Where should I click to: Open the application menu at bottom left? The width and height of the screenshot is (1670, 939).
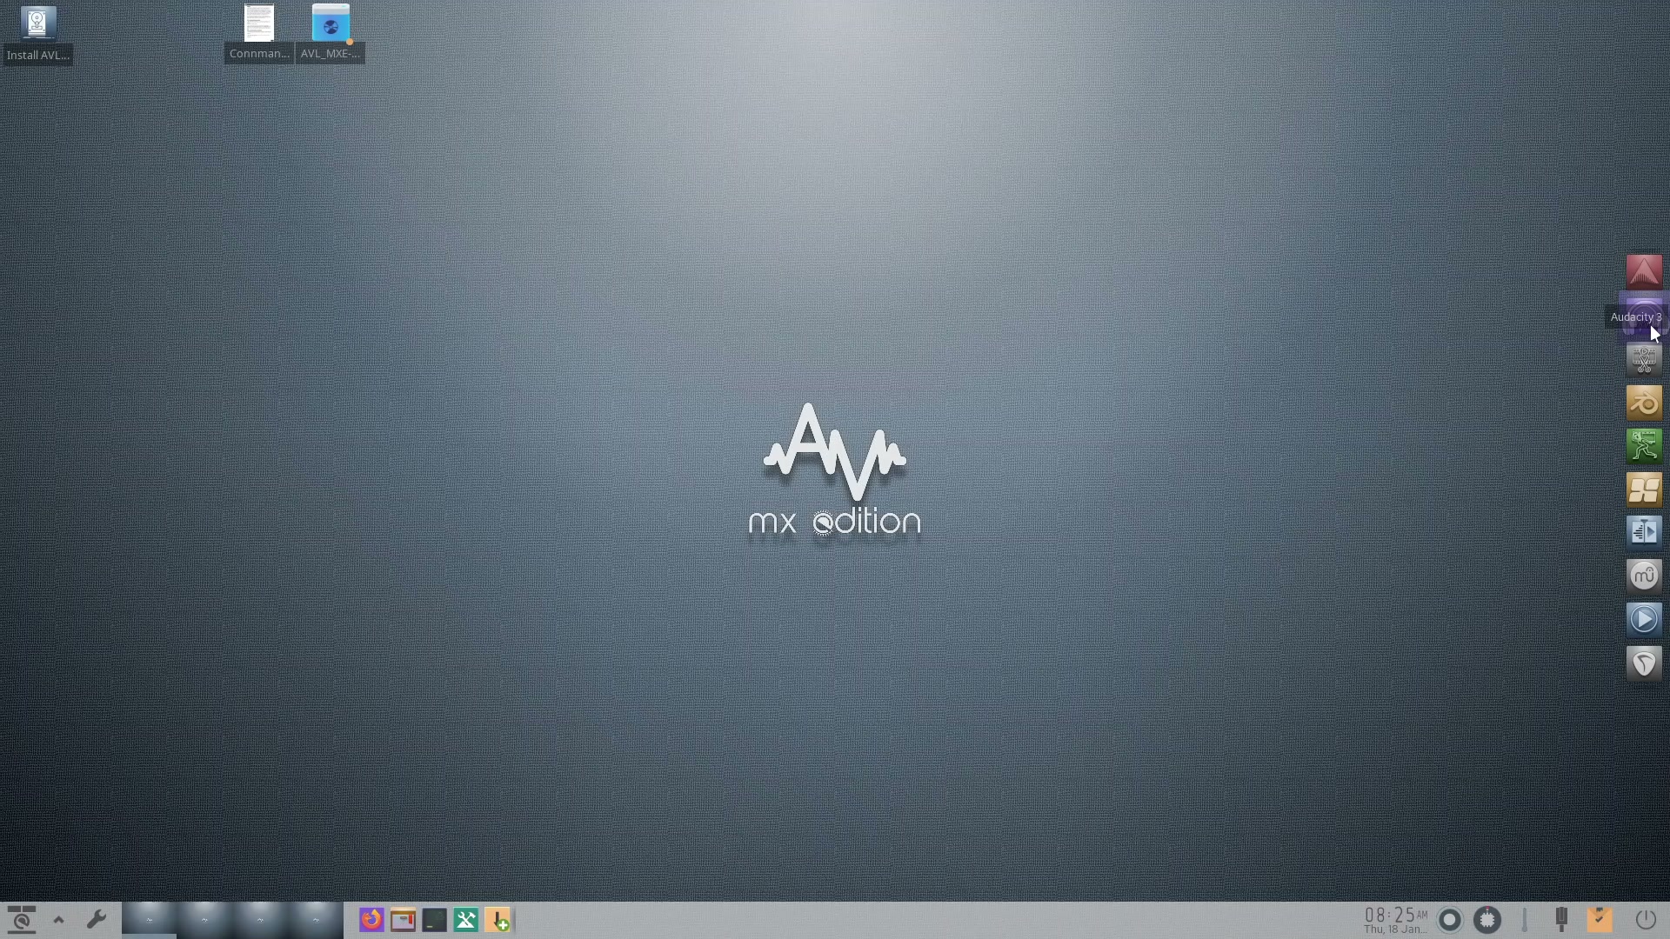(22, 919)
